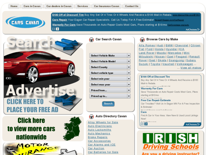Viewport: 206px width, 155px height.
Task: Click the Ireland map image
Action: [x=73, y=129]
